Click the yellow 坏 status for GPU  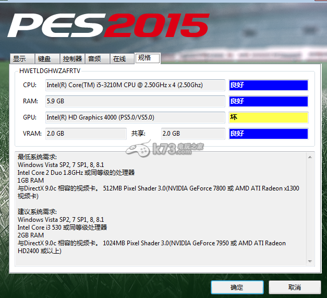click(268, 117)
